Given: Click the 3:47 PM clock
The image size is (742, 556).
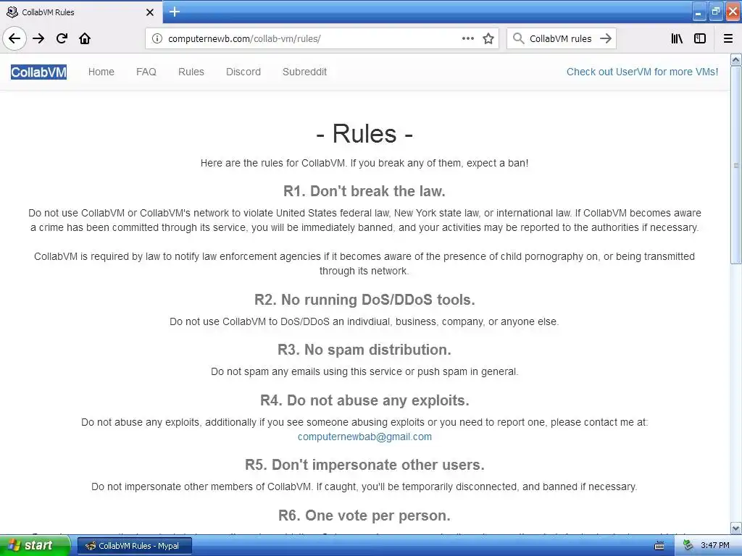Looking at the screenshot, I should 715,546.
